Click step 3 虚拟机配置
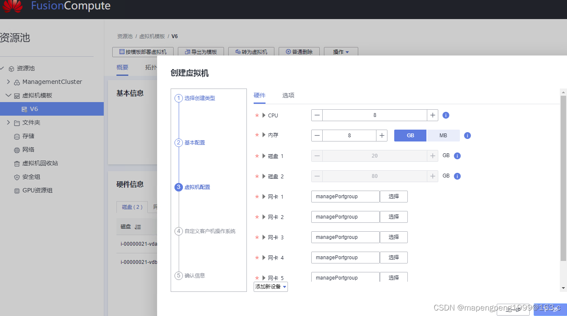567x316 pixels. tap(192, 187)
